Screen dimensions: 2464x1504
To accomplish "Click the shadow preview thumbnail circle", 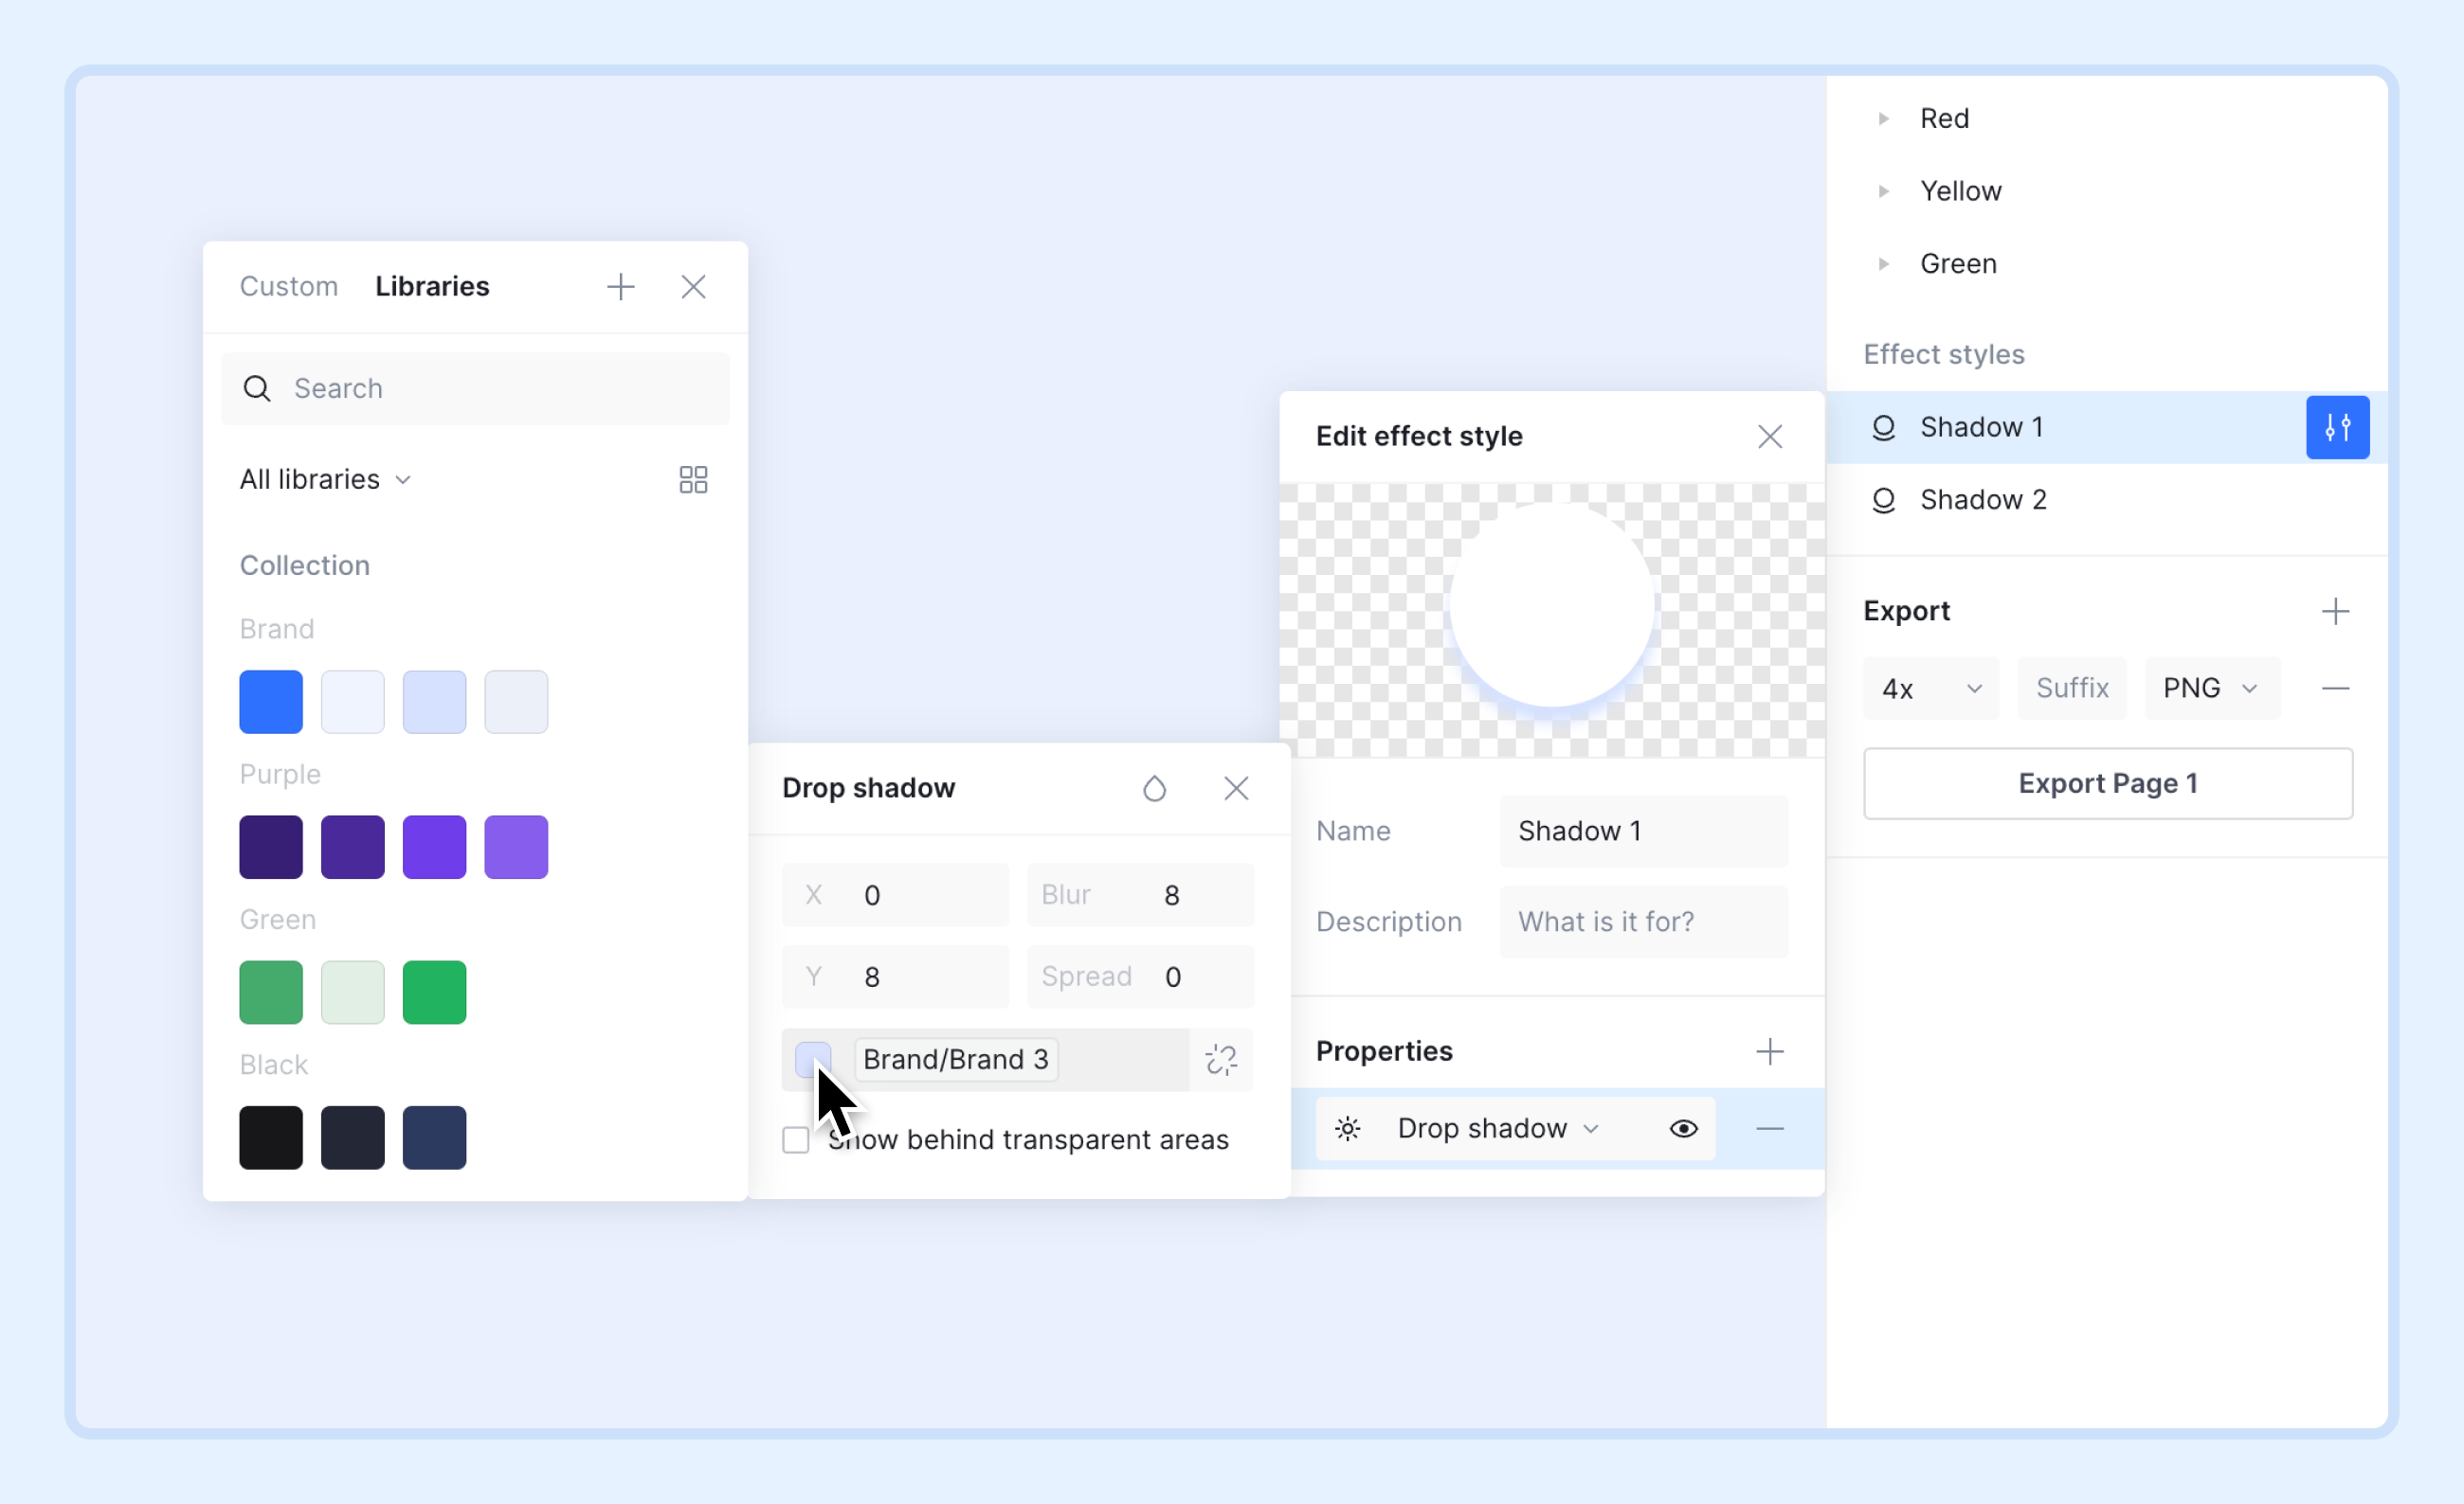I will 1551,604.
